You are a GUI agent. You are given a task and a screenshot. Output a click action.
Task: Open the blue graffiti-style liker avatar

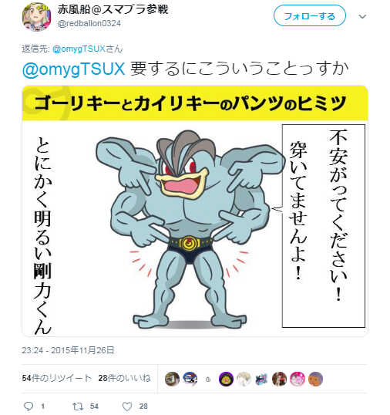(262, 379)
